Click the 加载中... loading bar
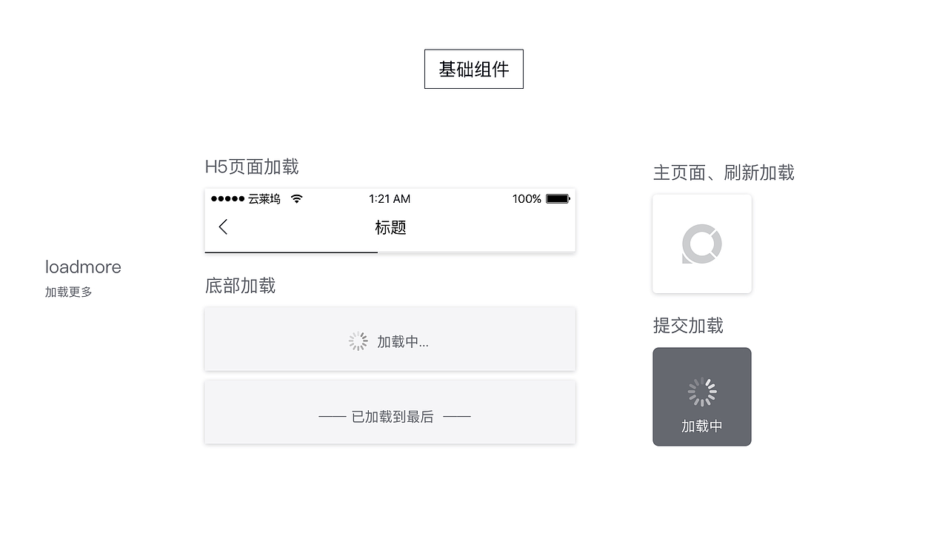This screenshot has width=948, height=533. 390,339
